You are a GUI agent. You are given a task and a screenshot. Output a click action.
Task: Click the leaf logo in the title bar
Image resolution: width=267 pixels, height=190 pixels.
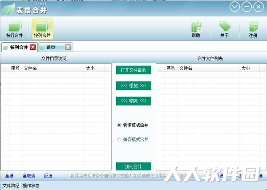tap(8, 9)
